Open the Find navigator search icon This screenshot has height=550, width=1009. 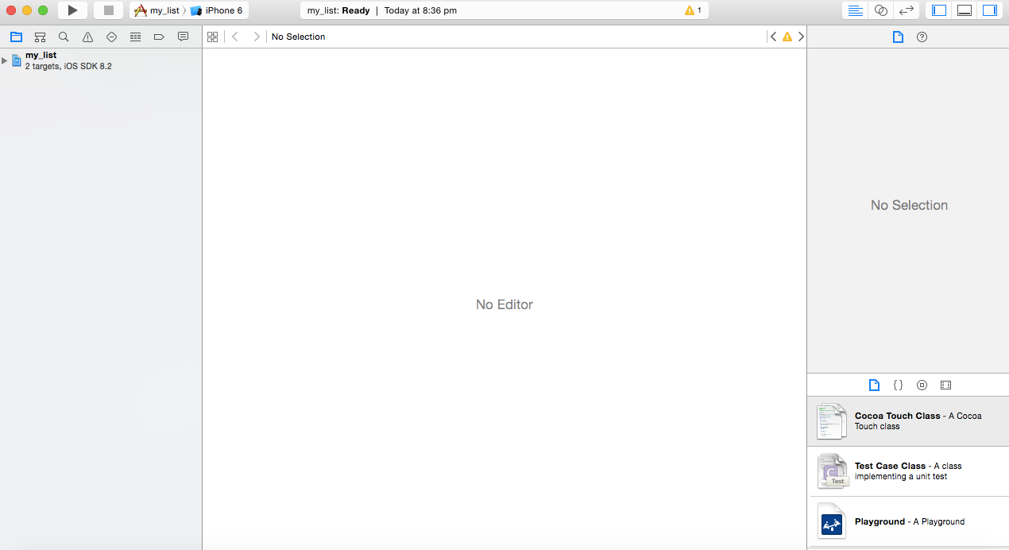(64, 37)
